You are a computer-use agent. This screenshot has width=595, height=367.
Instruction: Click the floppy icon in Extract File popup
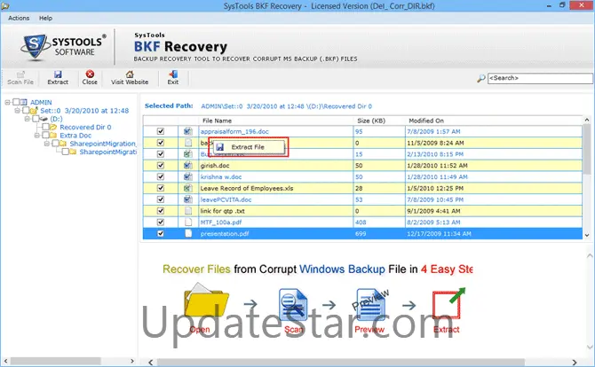tap(220, 147)
